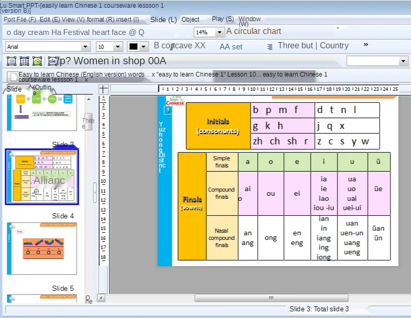
Task: Open the Play (S) menu
Action: point(223,19)
